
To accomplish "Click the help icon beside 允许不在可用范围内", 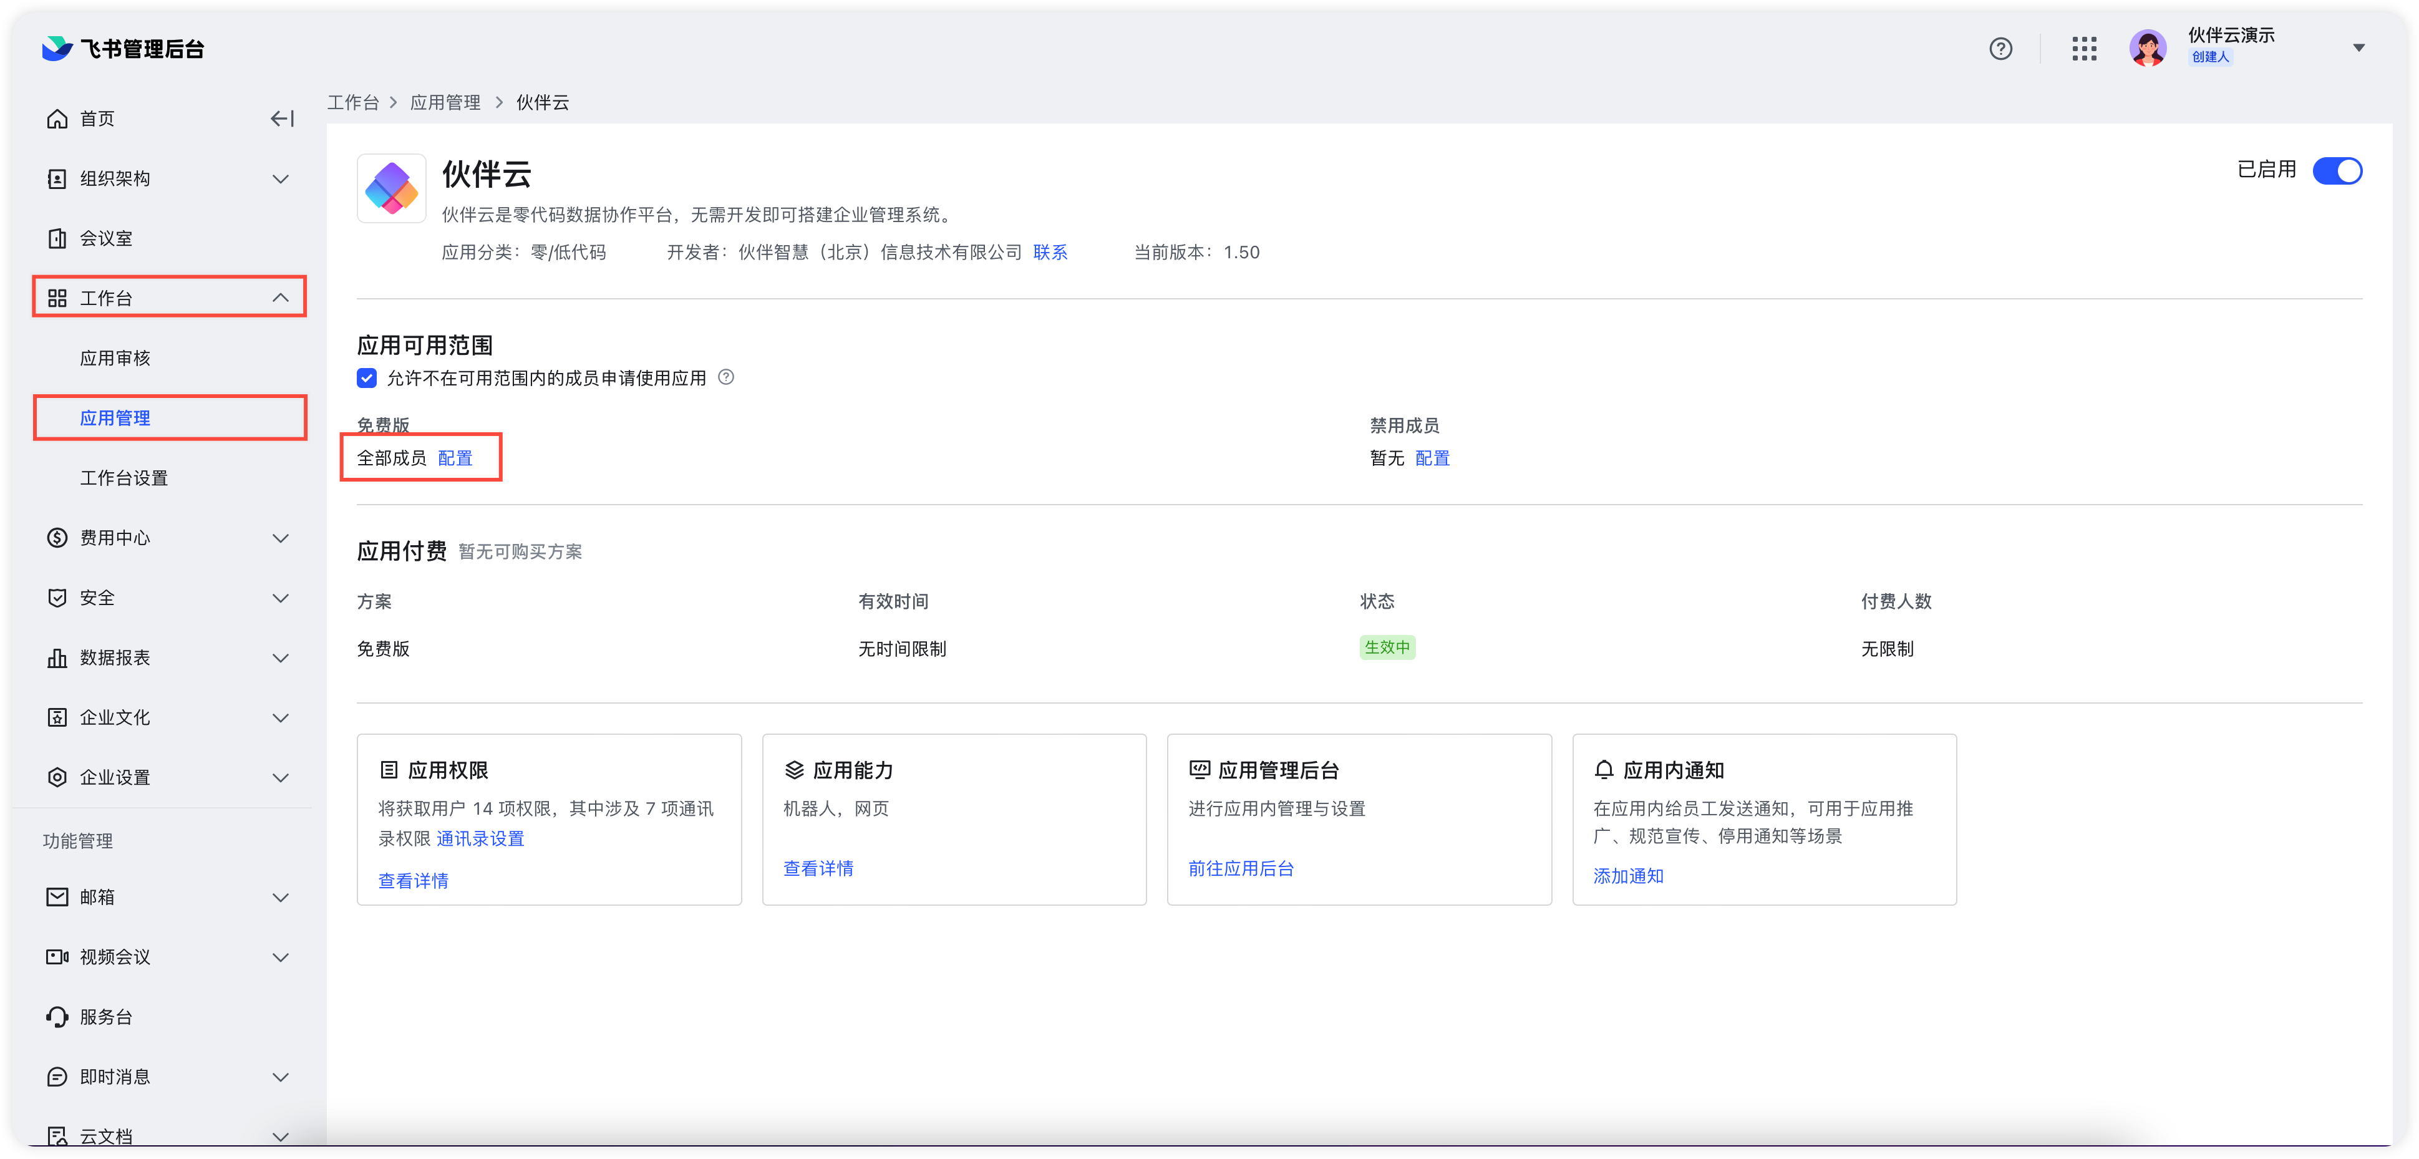I will [726, 377].
